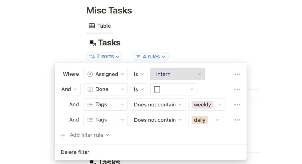Viewport: 302px width, 164px height.
Task: Change the Is operator for Done rule
Action: click(x=139, y=89)
